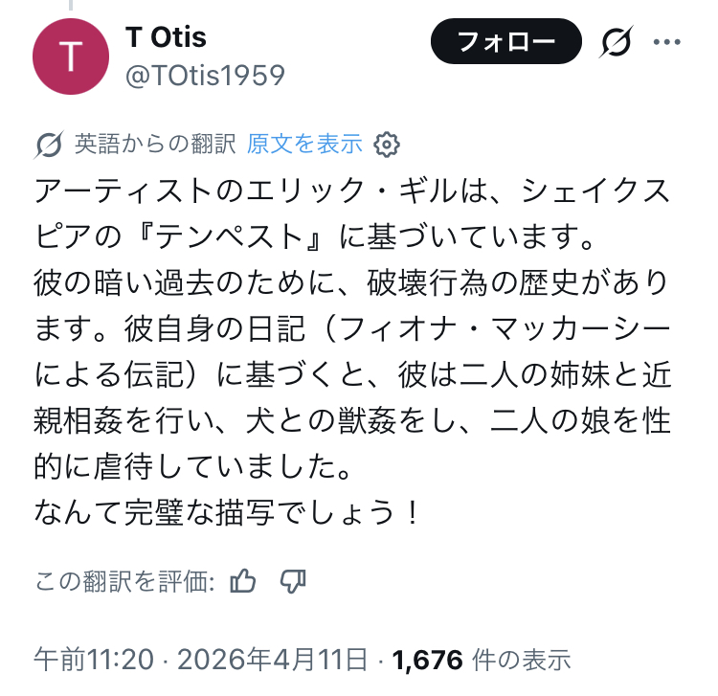Open the three-dot more options menu
The height and width of the screenshot is (696, 718).
666,41
